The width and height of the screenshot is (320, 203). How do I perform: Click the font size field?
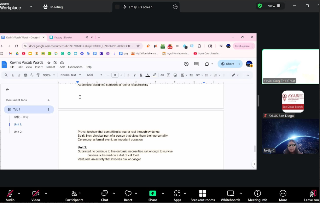114,75
